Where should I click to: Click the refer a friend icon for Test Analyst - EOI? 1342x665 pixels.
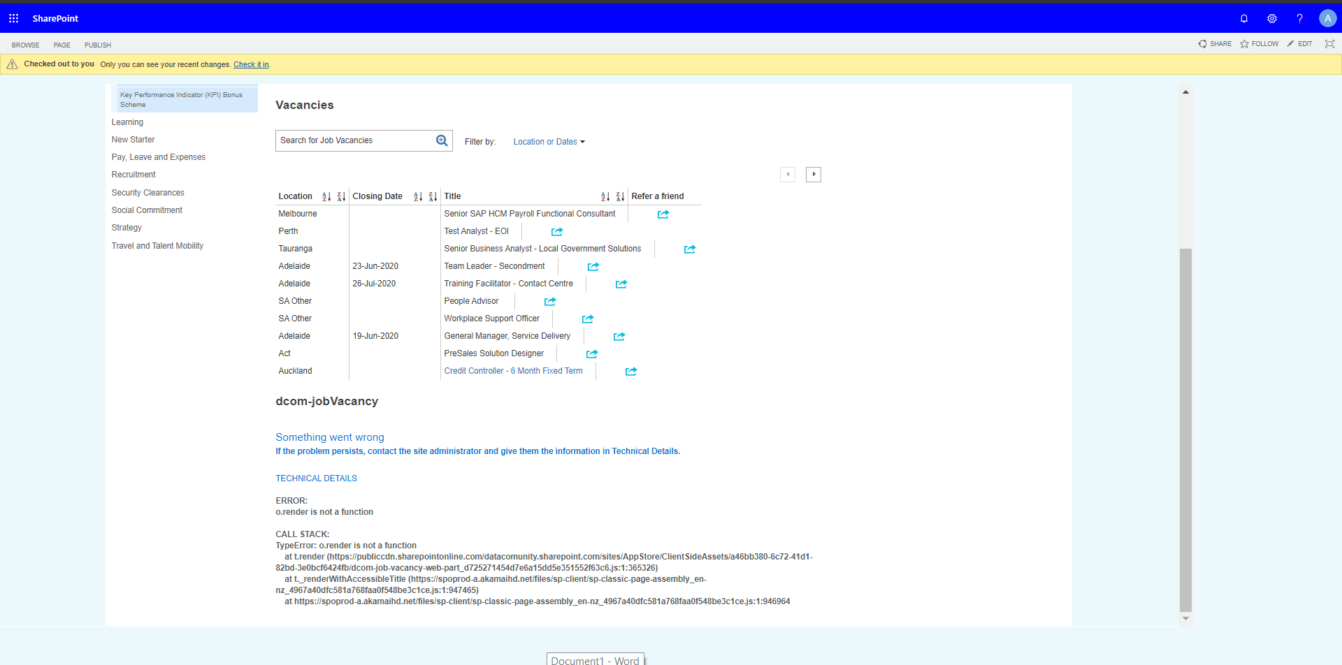557,231
